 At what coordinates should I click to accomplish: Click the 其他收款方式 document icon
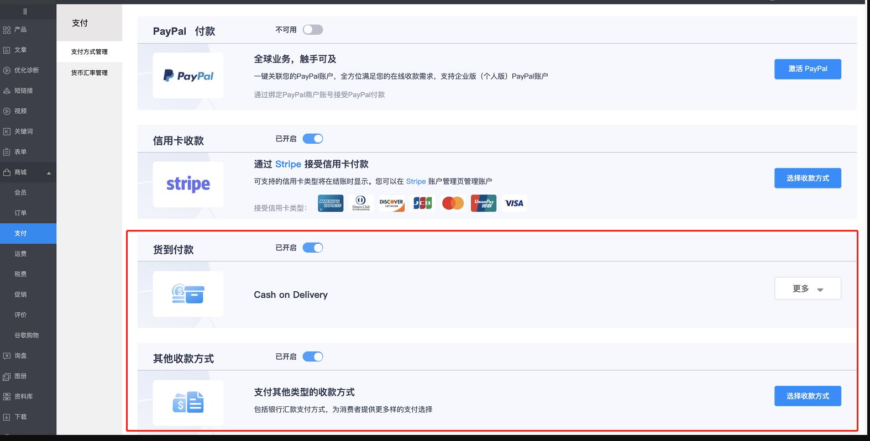coord(188,403)
